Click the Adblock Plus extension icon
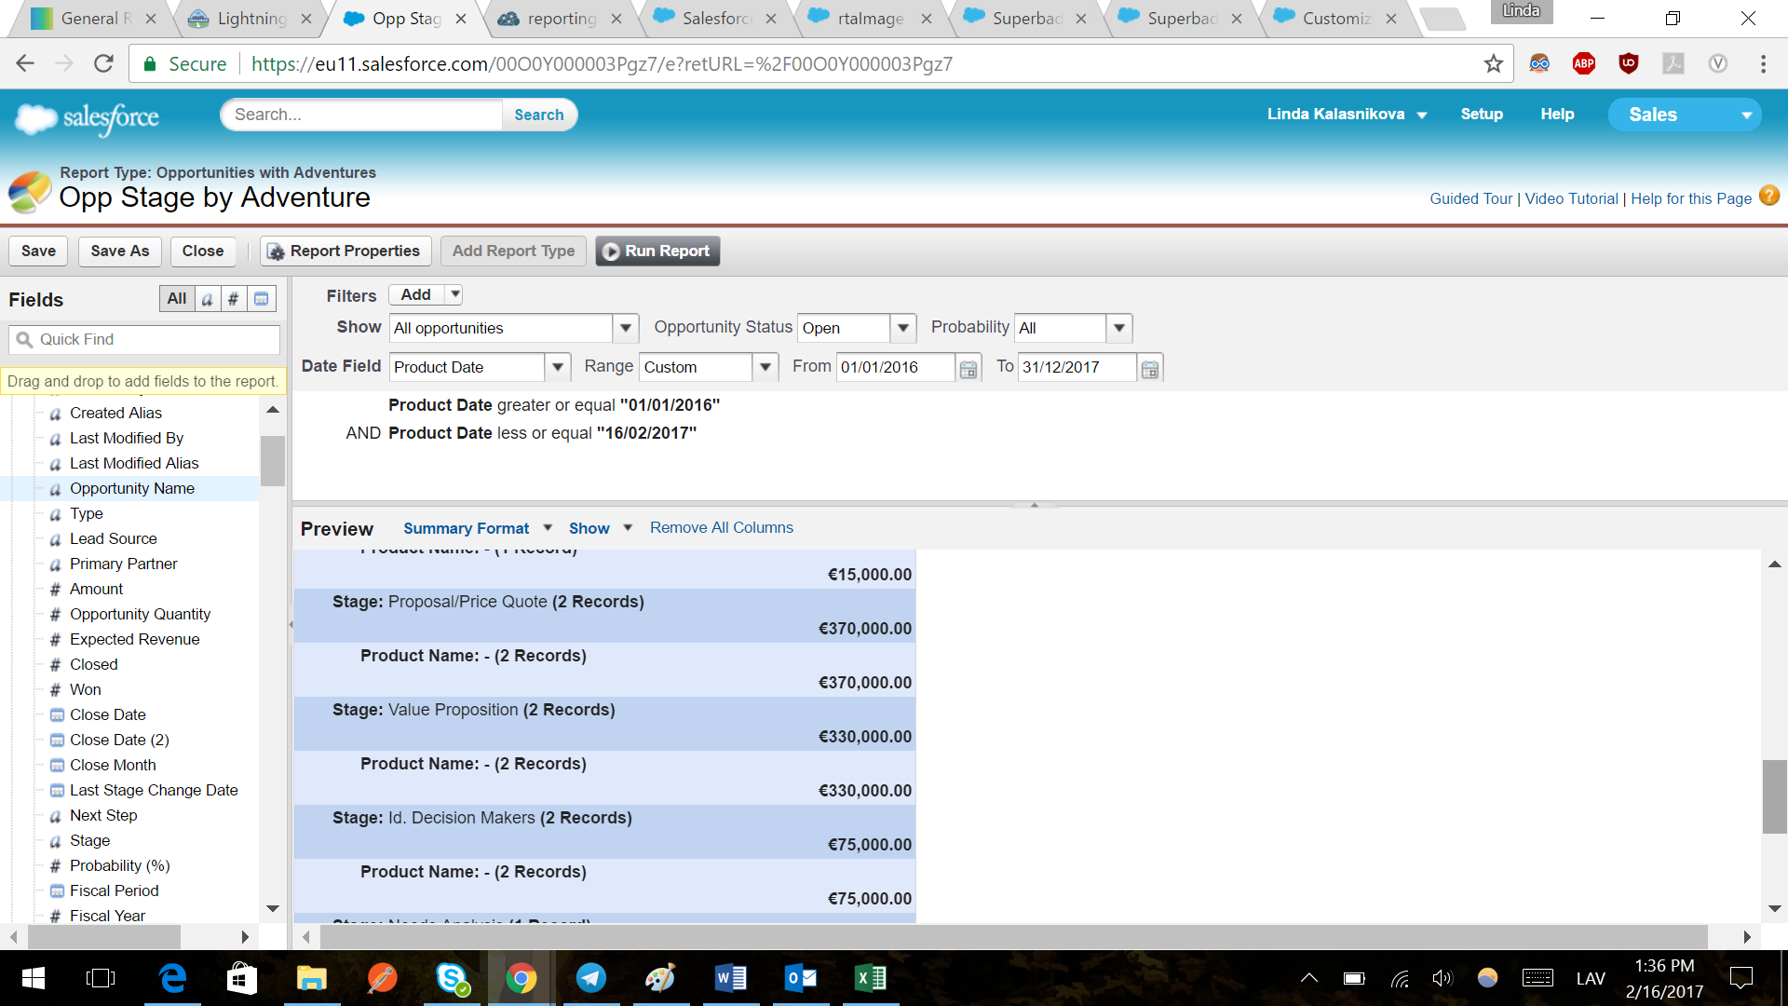 tap(1583, 63)
